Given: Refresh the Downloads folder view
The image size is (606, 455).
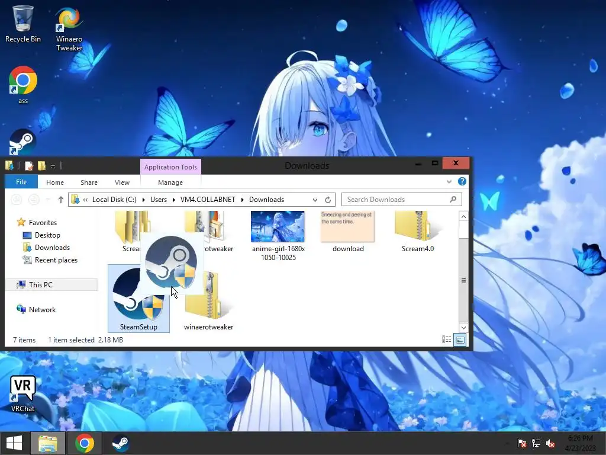Looking at the screenshot, I should point(328,200).
